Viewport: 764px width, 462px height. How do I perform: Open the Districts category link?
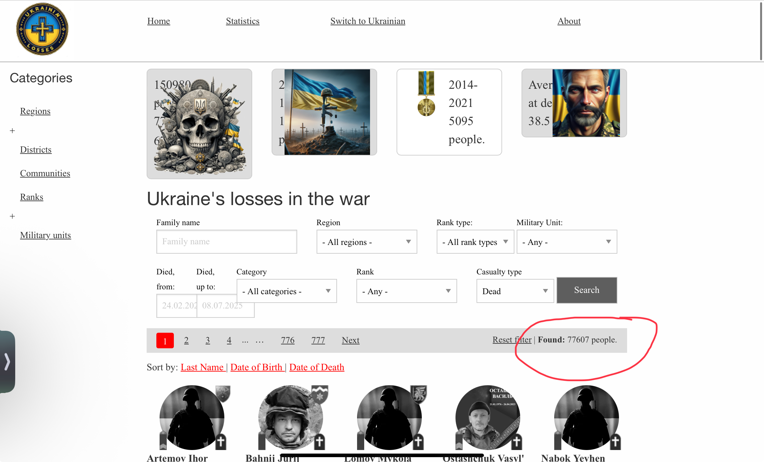[x=36, y=150]
